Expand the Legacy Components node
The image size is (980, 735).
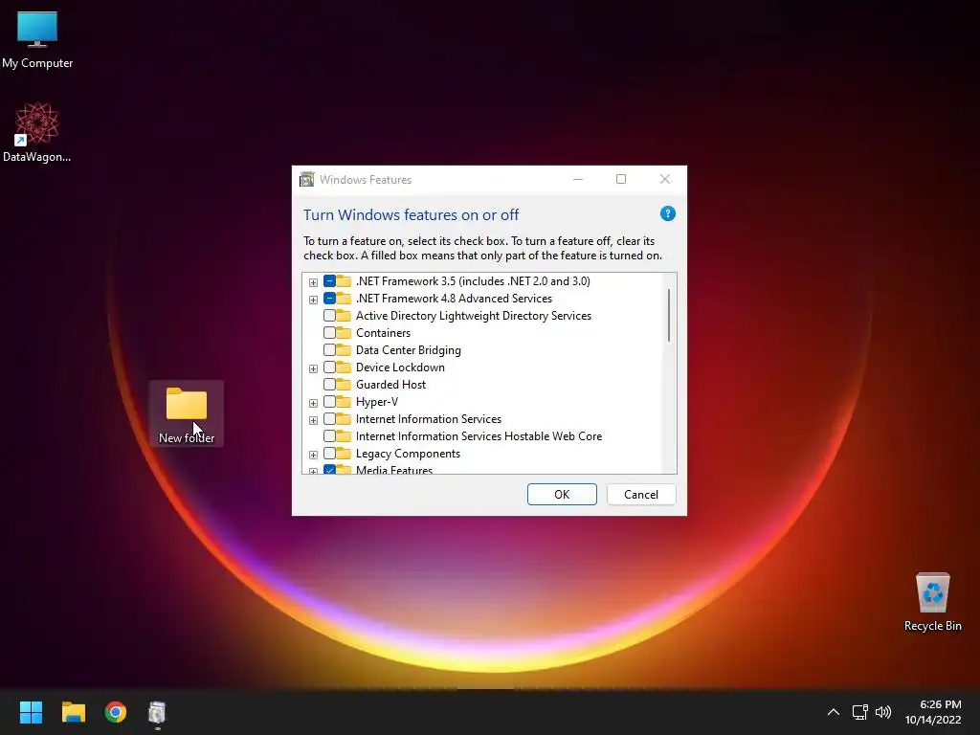tap(313, 455)
